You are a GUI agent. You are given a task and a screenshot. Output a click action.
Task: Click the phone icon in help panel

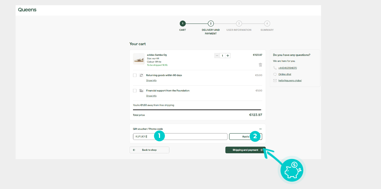click(x=275, y=68)
